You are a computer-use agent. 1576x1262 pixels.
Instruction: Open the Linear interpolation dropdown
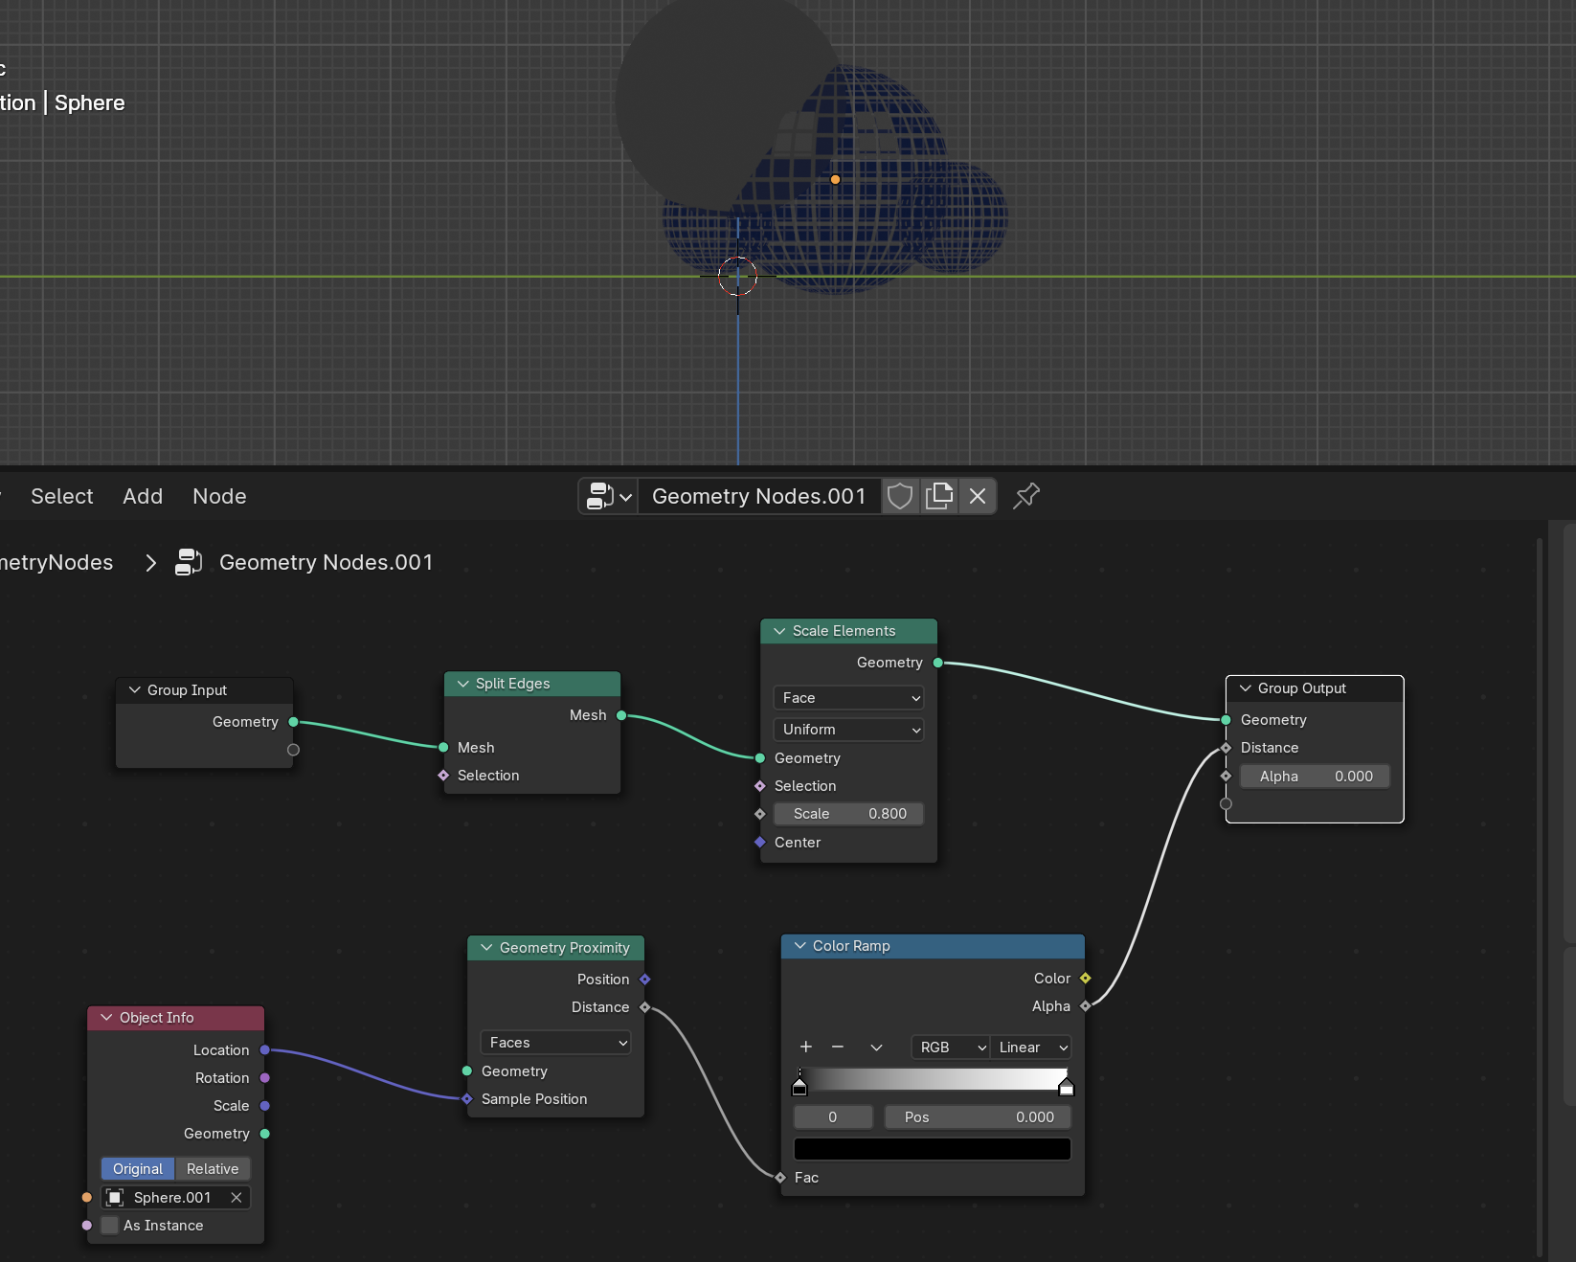tap(1031, 1048)
